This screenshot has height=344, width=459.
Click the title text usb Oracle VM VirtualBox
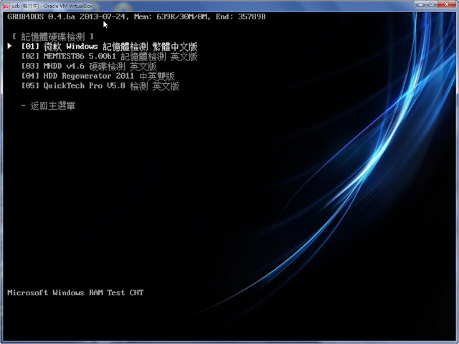(x=52, y=6)
